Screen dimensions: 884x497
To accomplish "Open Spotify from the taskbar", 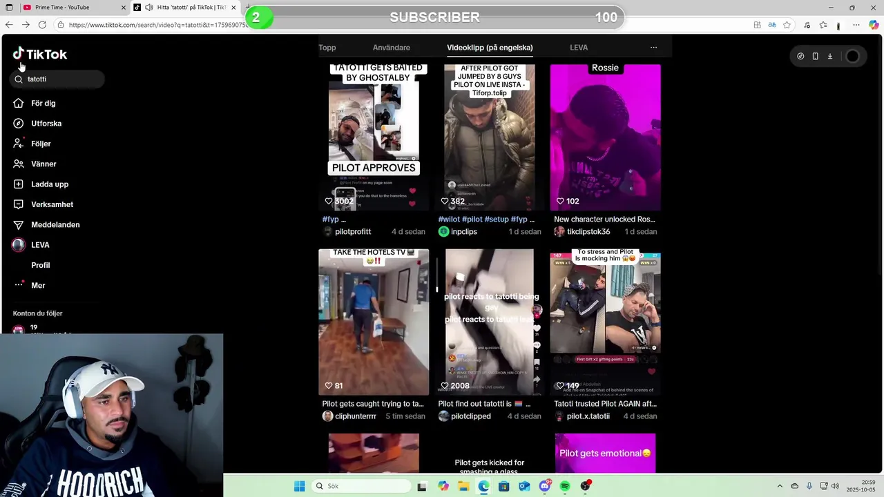I will [x=565, y=487].
